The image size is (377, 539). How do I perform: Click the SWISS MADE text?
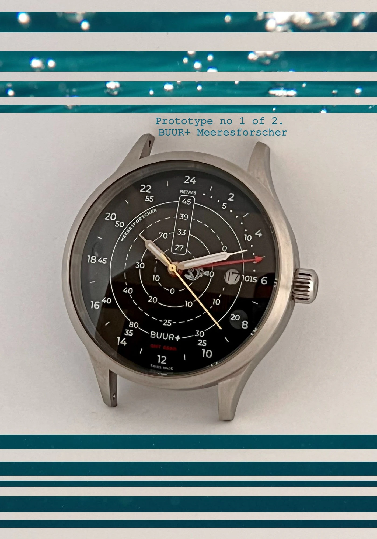(x=162, y=368)
